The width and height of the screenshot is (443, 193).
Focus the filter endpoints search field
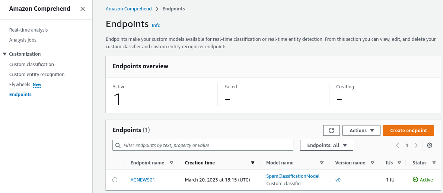click(x=203, y=145)
